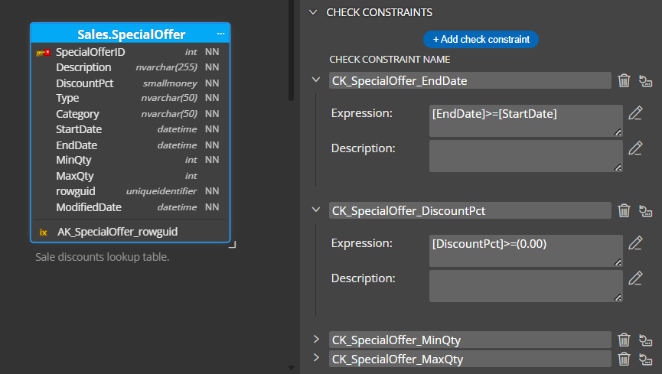Collapse the CK_SpecialOffer_DiscountPct constraint details
Image resolution: width=662 pixels, height=374 pixels.
click(x=316, y=210)
